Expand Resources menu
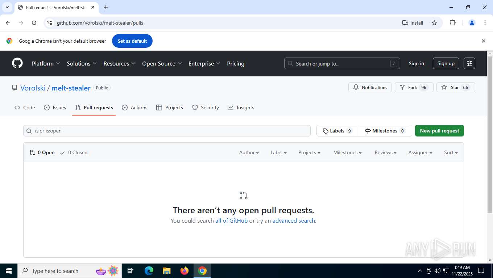The height and width of the screenshot is (278, 493). (x=119, y=63)
